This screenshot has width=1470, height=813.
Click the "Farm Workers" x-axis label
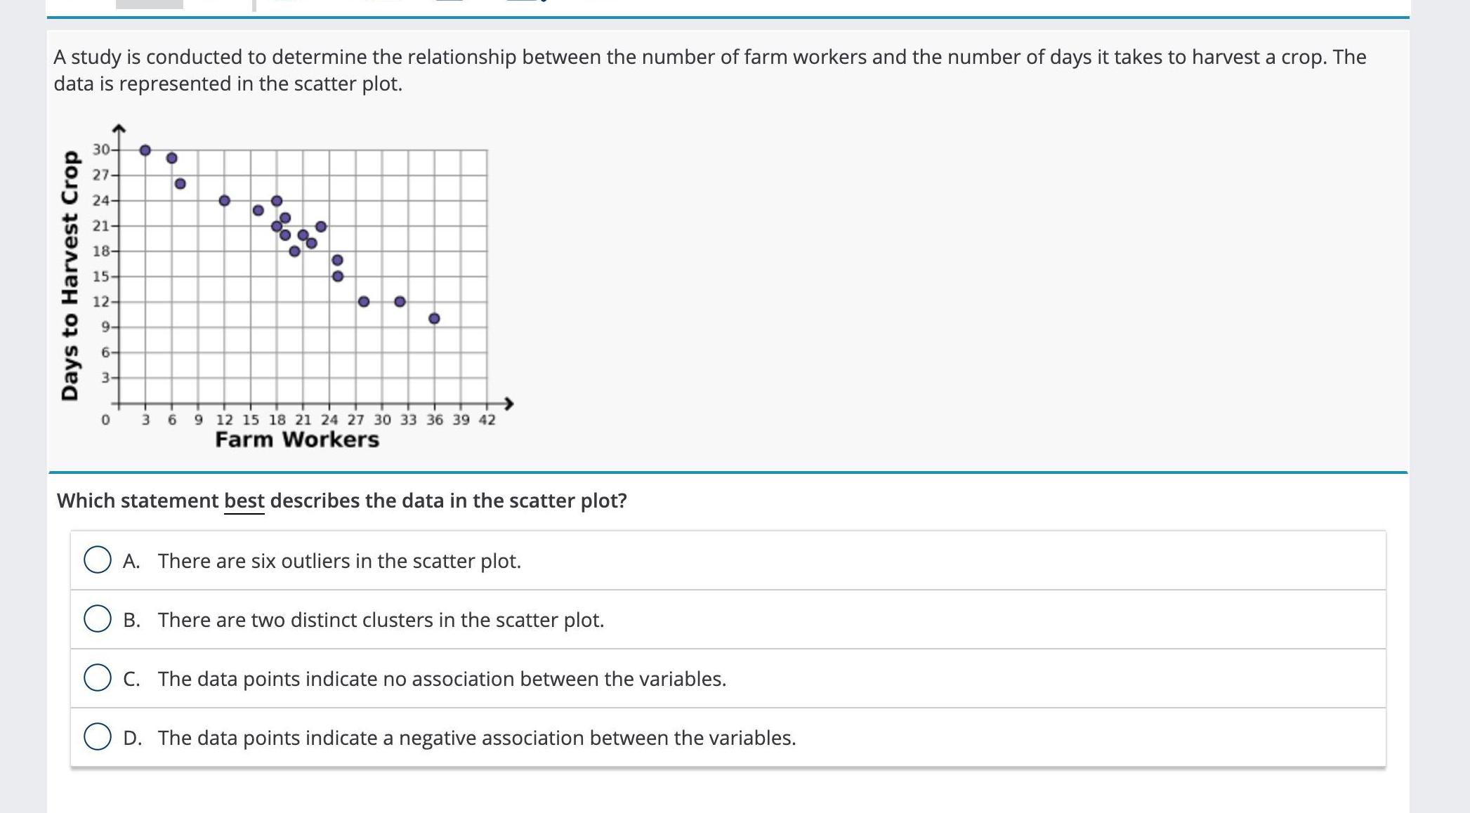(x=297, y=439)
